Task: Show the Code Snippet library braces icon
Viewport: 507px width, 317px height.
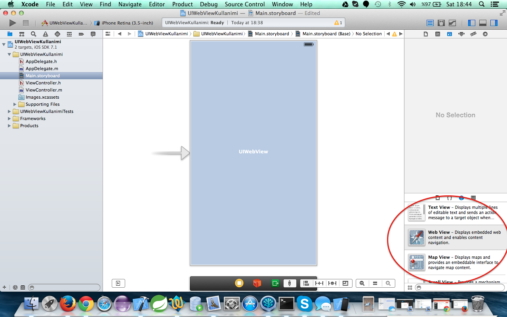Action: point(450,198)
